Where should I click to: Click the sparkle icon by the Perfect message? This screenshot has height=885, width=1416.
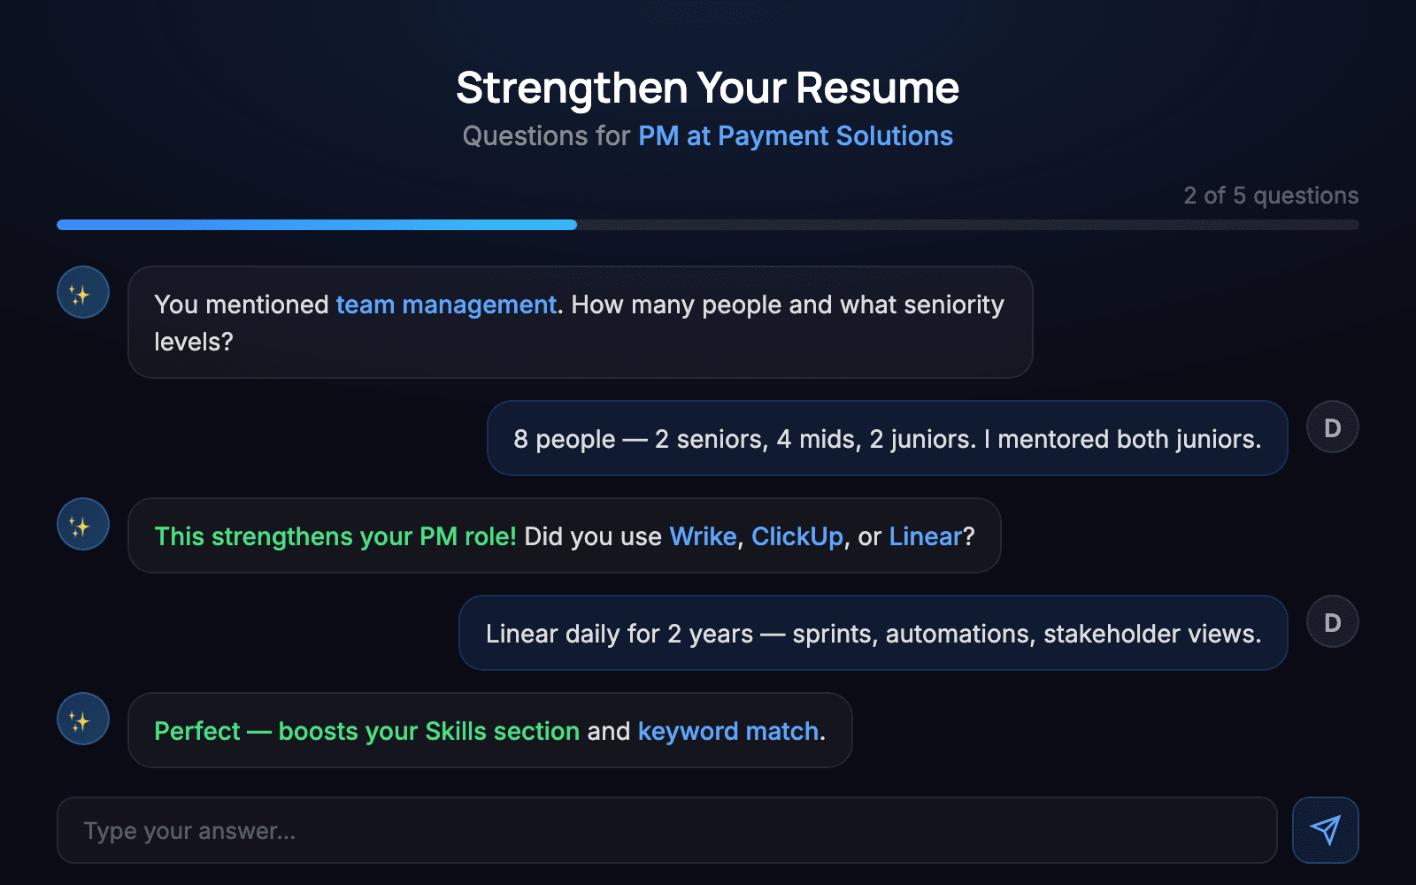(x=81, y=719)
